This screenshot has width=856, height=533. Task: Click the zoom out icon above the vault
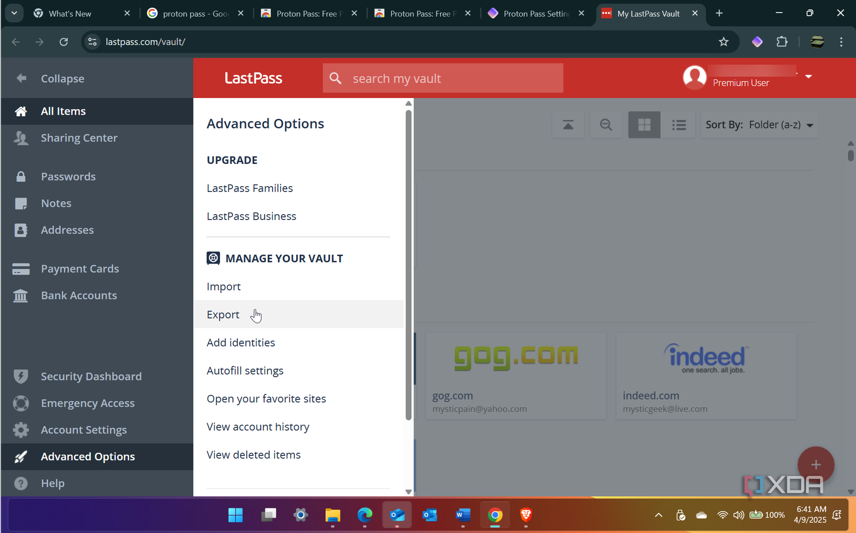click(605, 124)
